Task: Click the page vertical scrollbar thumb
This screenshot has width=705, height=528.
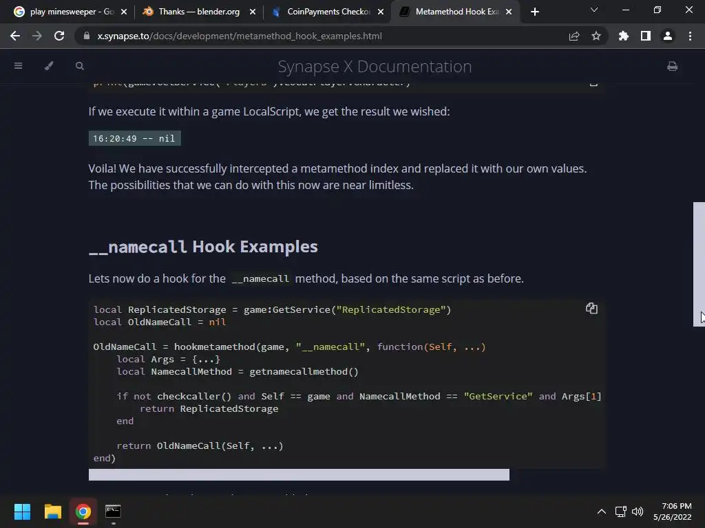Action: click(699, 264)
